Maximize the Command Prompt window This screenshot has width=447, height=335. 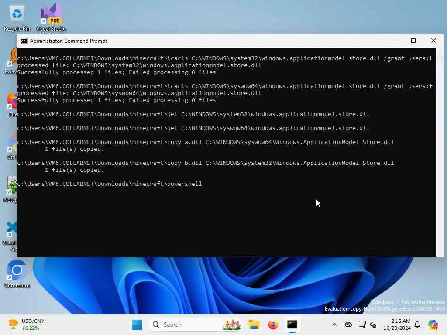pos(413,41)
